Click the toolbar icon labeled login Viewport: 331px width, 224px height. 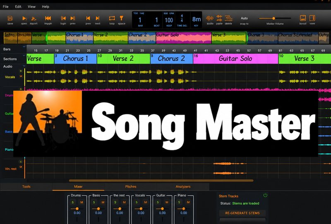point(63,18)
